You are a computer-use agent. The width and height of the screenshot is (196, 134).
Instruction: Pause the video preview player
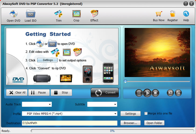click(139, 93)
